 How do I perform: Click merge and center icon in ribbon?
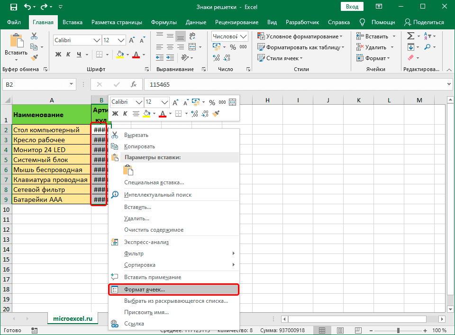192,47
